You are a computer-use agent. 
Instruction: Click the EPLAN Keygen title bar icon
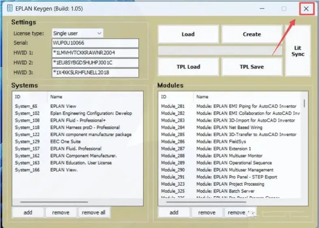pyautogui.click(x=10, y=9)
